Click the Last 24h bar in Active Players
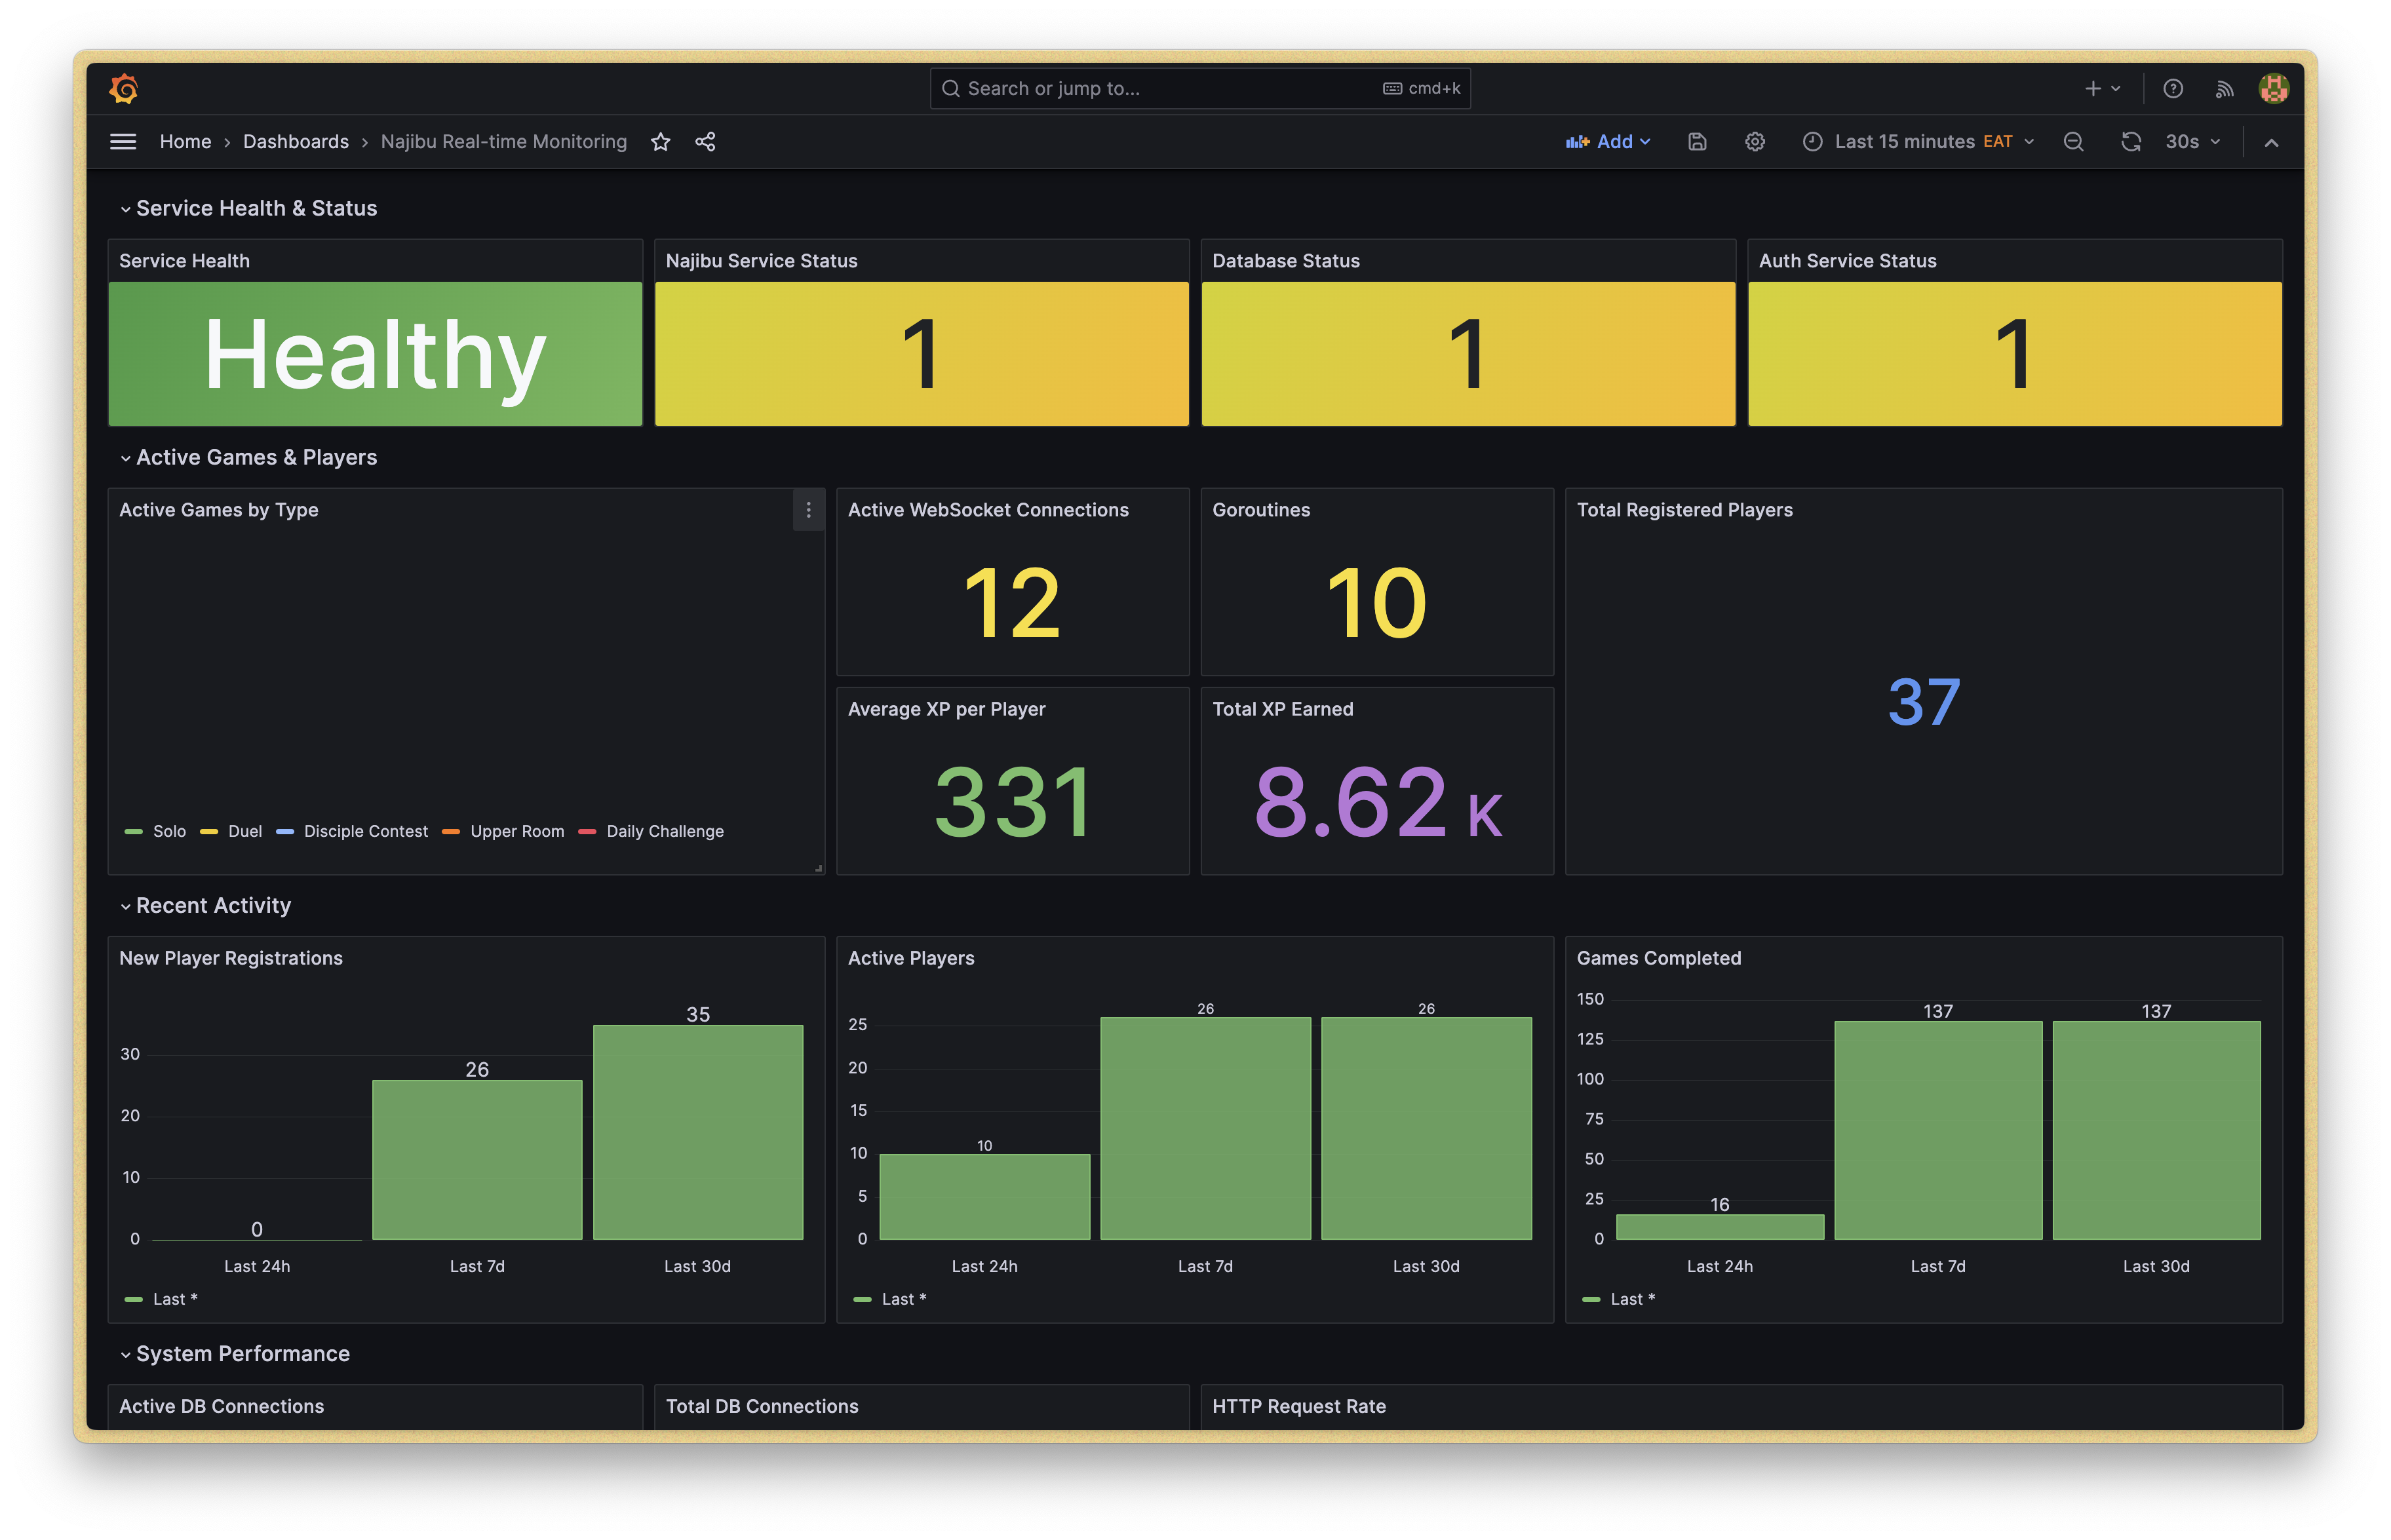 click(985, 1197)
